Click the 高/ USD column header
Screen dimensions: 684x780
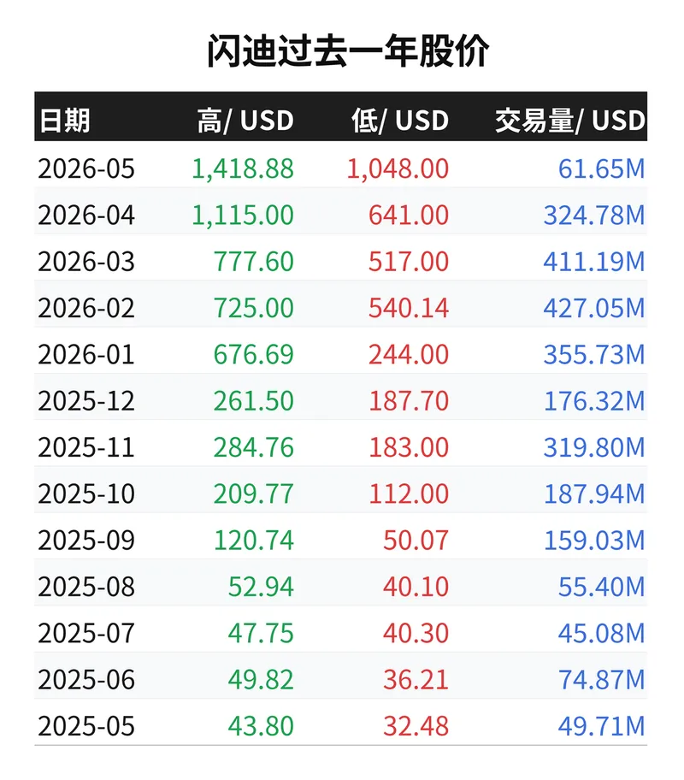(245, 121)
